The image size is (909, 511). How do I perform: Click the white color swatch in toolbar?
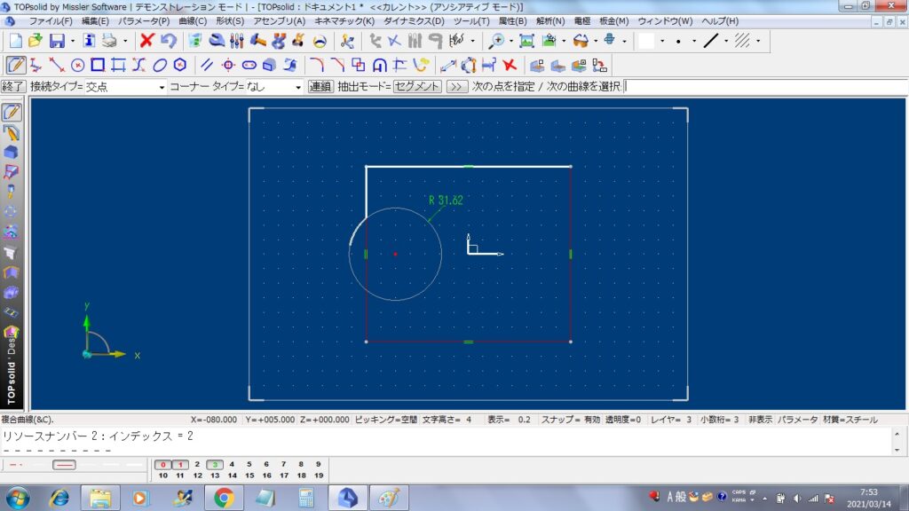[646, 41]
